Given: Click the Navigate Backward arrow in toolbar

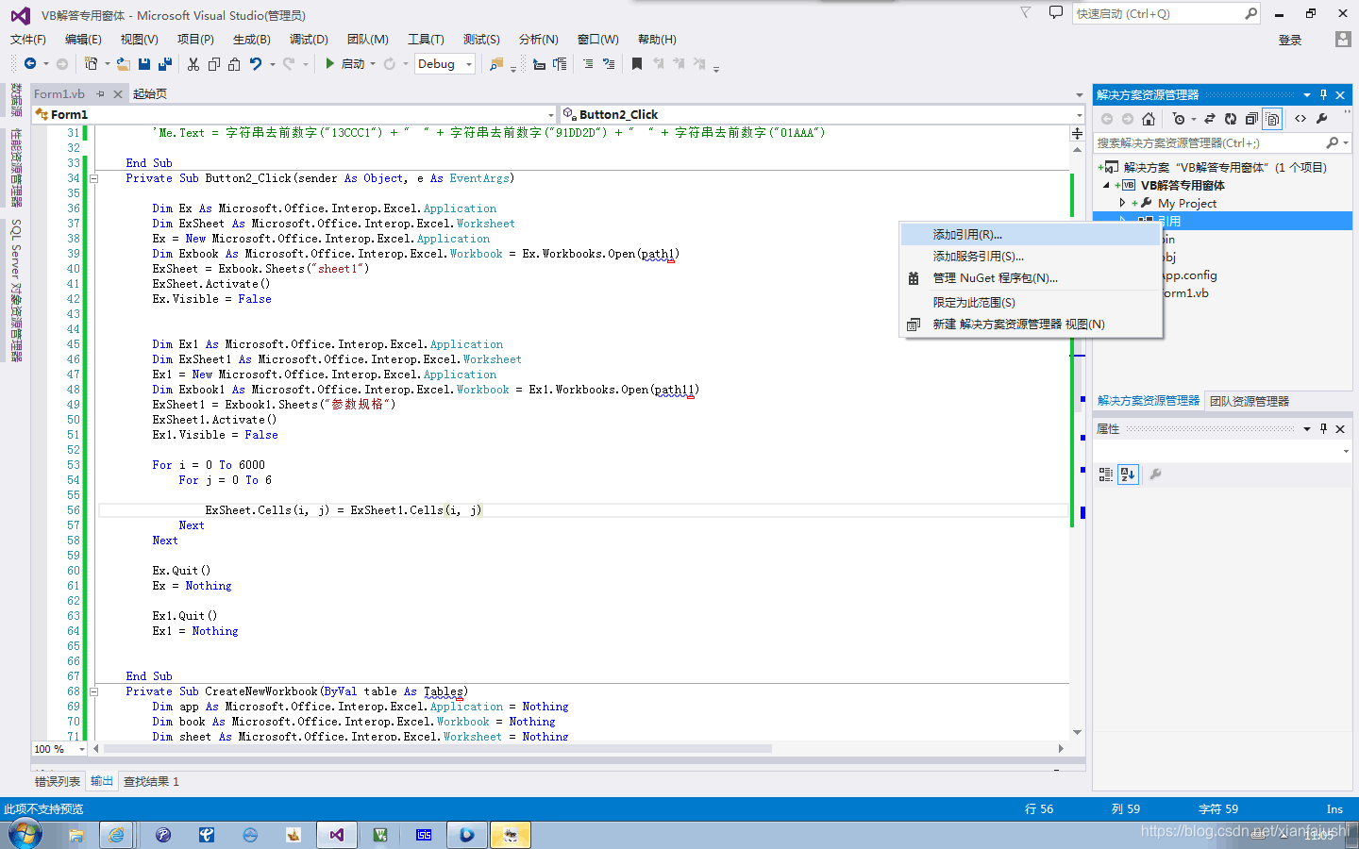Looking at the screenshot, I should click(30, 63).
